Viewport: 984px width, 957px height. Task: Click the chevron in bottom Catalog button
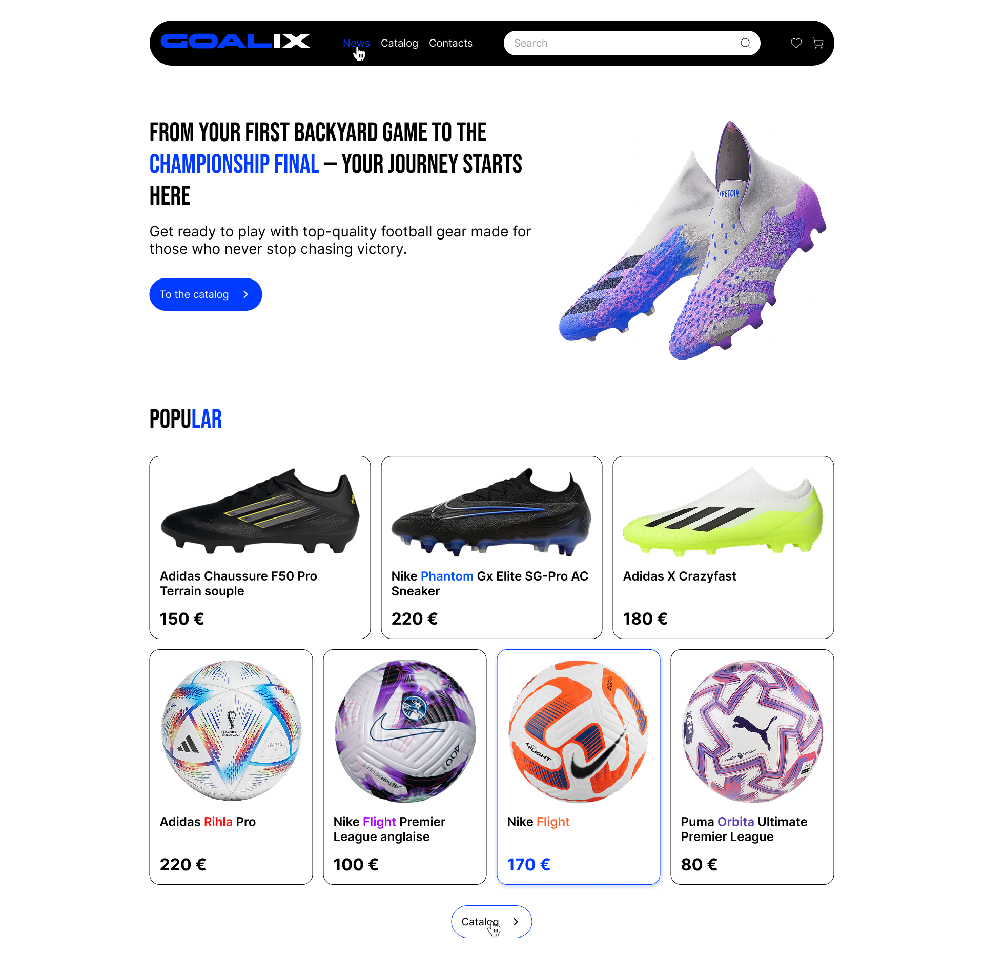click(x=516, y=922)
